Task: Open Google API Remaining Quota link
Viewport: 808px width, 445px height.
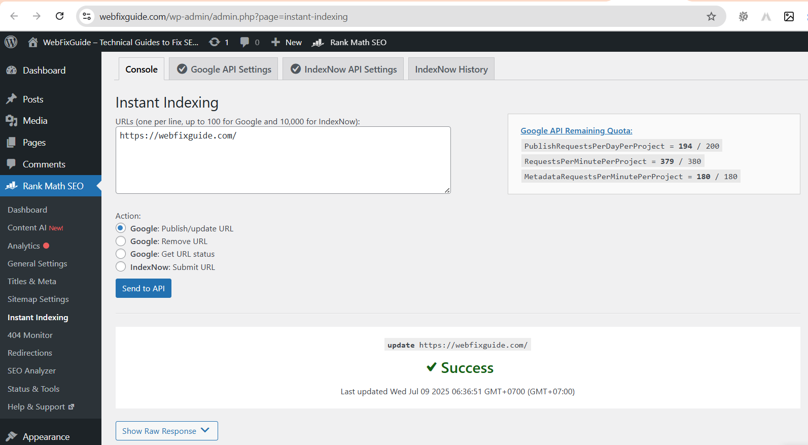Action: pos(576,130)
